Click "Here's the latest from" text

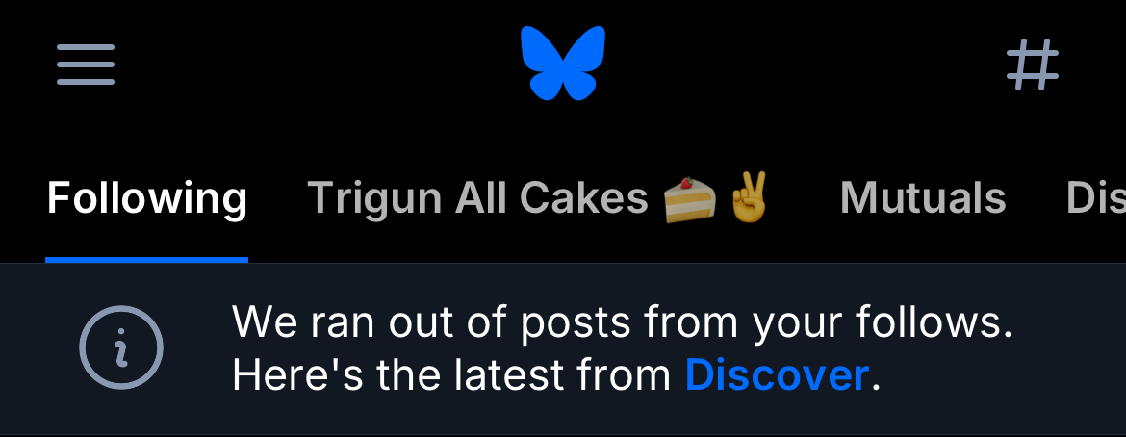pyautogui.click(x=451, y=374)
